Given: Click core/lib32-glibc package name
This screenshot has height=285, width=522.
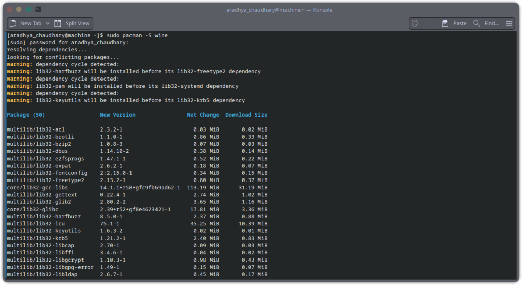Looking at the screenshot, I should (32, 210).
